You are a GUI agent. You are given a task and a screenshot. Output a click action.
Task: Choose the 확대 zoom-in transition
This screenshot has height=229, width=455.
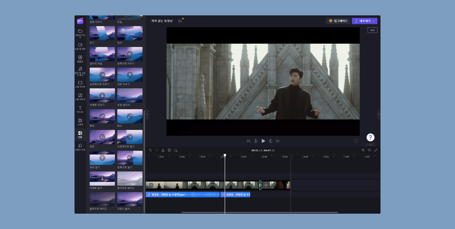[102, 116]
